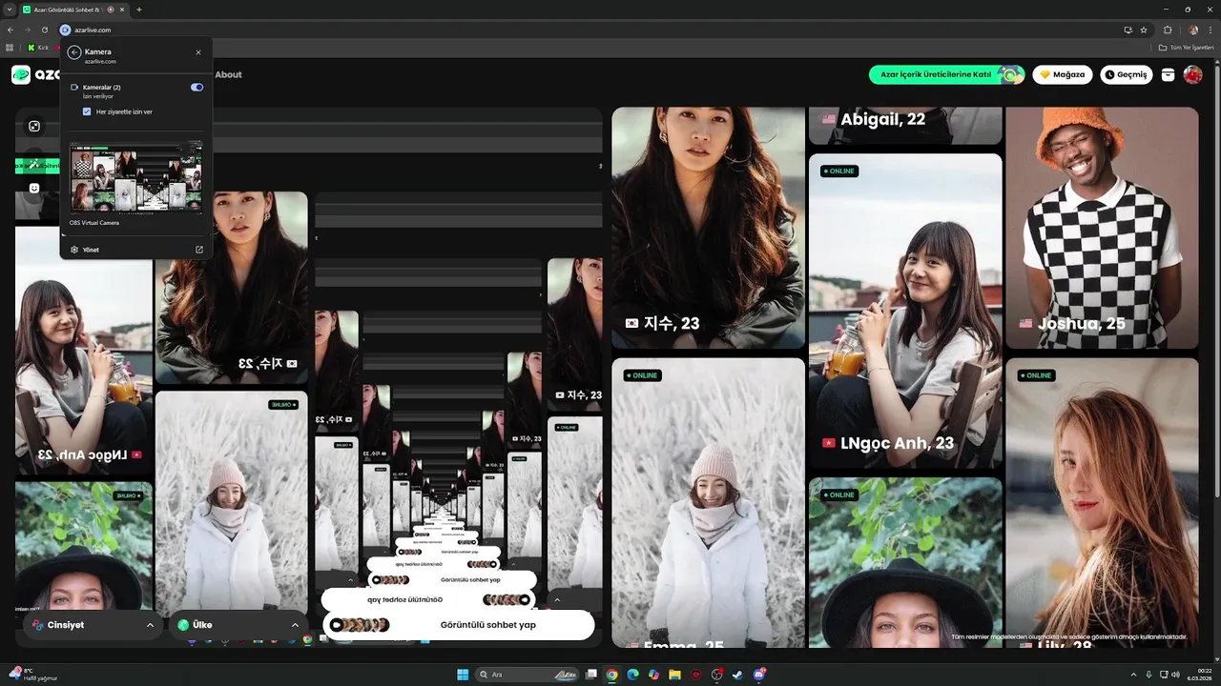Open the Mağaza store
This screenshot has width=1221, height=686.
(x=1063, y=74)
